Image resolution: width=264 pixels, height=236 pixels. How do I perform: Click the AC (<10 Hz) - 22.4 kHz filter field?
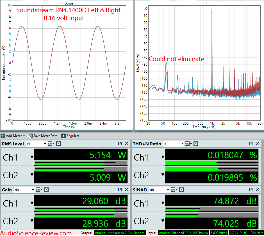click(x=246, y=233)
